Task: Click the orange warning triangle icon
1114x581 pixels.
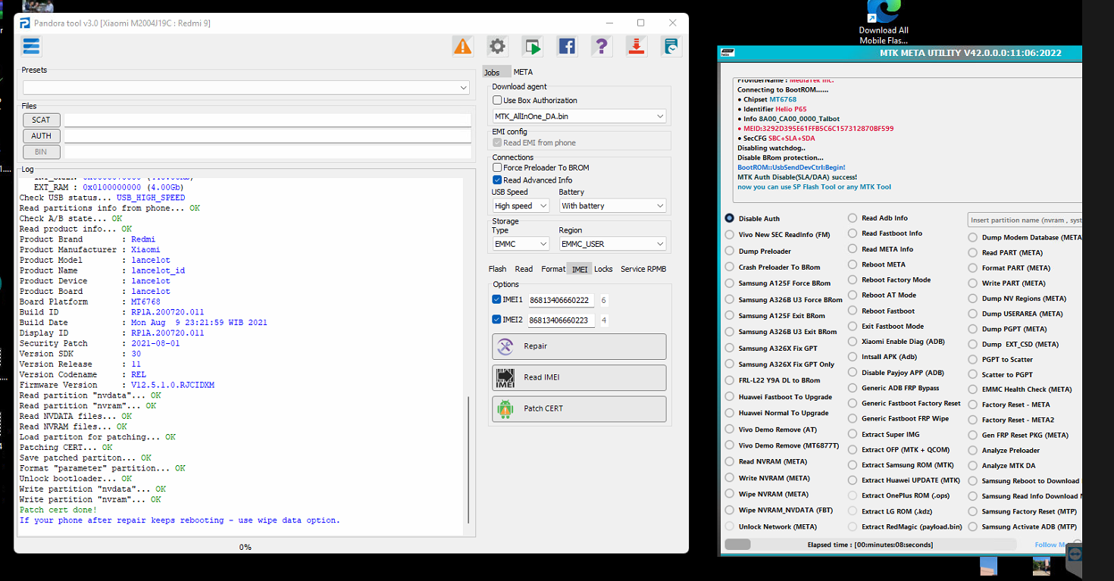Action: [462, 46]
